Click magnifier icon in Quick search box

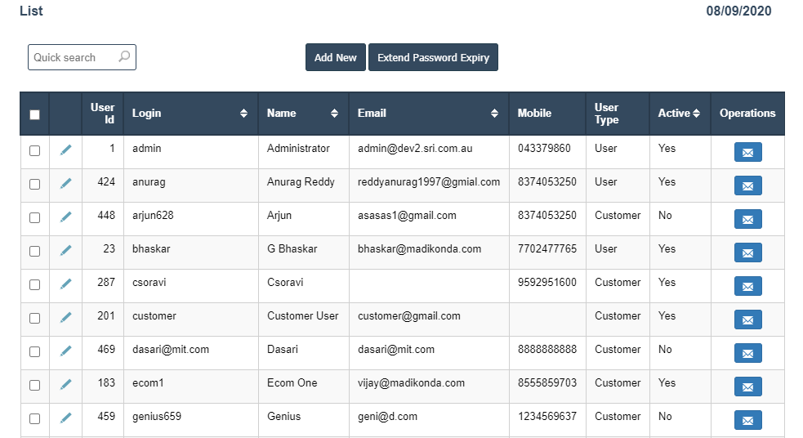[124, 57]
